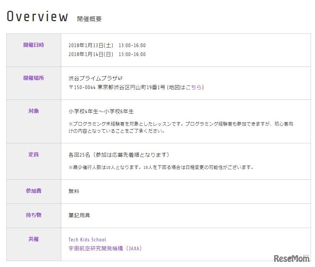The image size is (315, 267).
Task: Select the 開催日時 row label
Action: (34, 45)
